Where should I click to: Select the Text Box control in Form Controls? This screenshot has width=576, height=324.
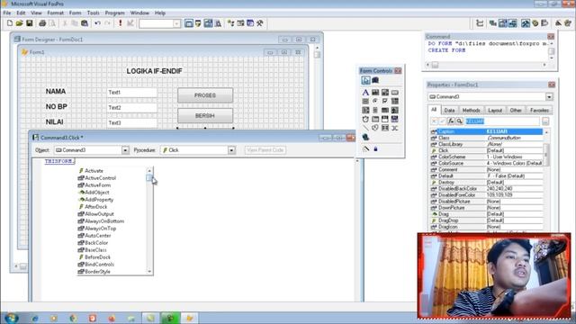click(375, 92)
